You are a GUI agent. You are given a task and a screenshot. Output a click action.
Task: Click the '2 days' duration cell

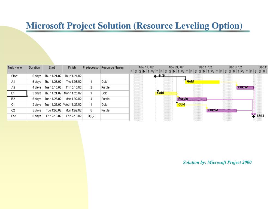(x=35, y=105)
